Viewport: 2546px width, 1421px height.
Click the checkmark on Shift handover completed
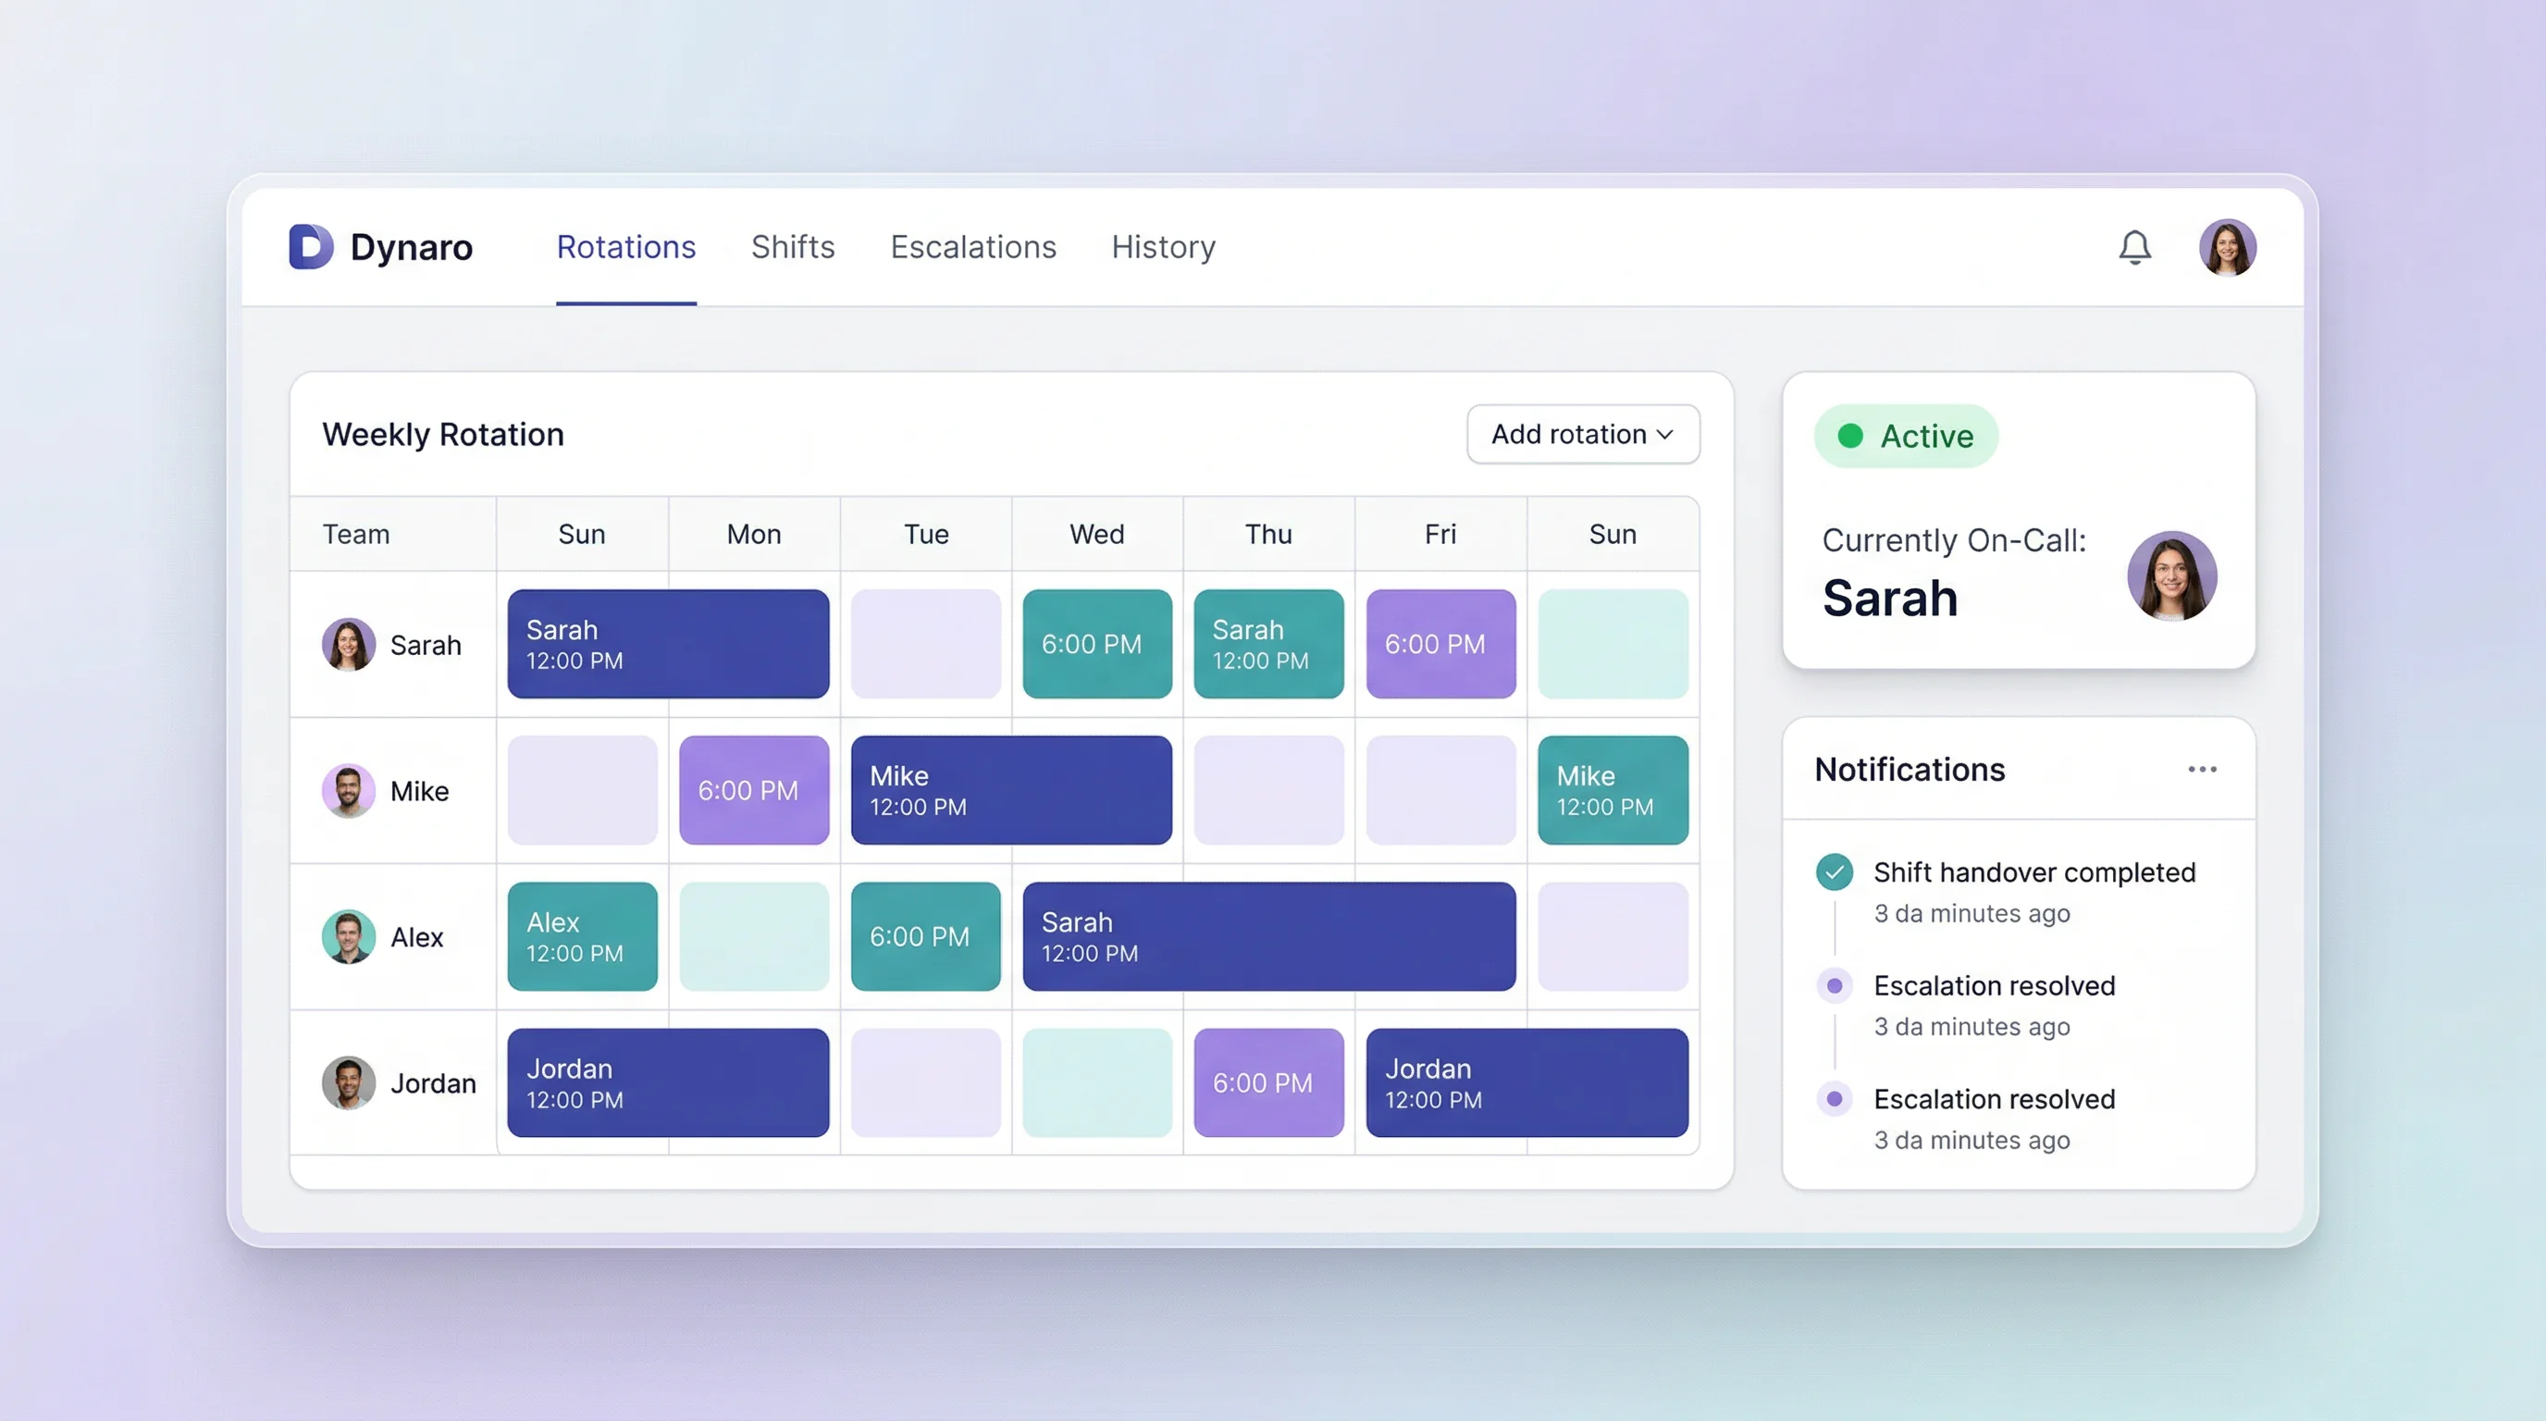tap(1835, 872)
